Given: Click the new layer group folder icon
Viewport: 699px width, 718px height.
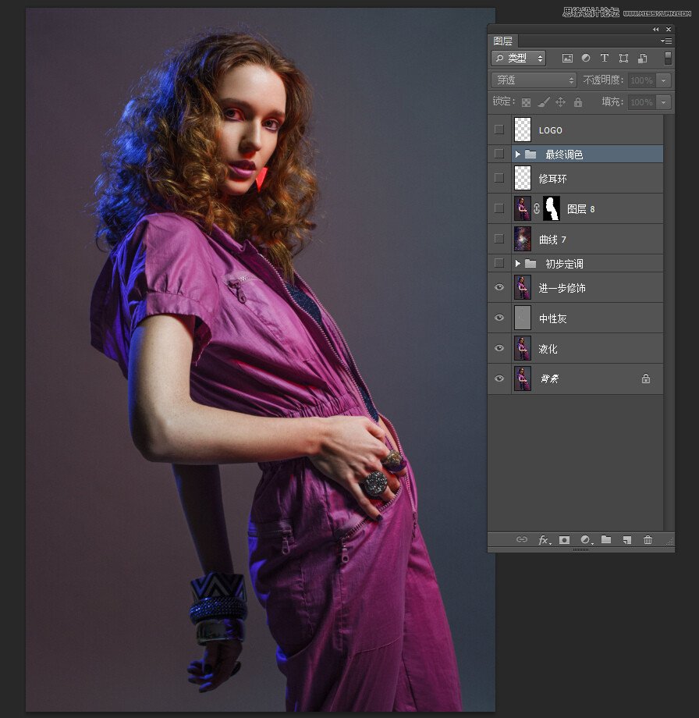Looking at the screenshot, I should coord(605,540).
